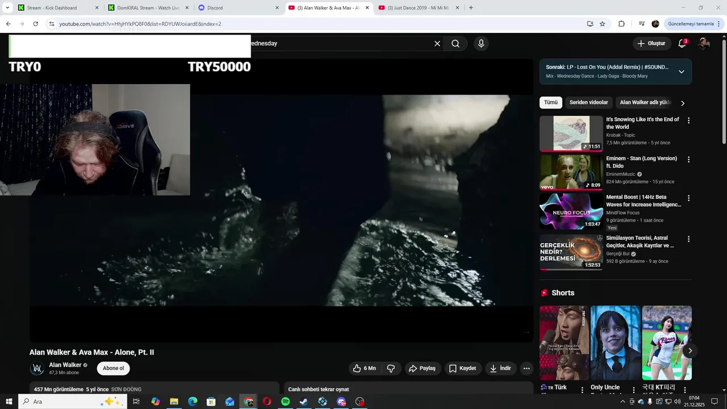Image resolution: width=727 pixels, height=409 pixels.
Task: Open a new browser tab
Action: [471, 8]
